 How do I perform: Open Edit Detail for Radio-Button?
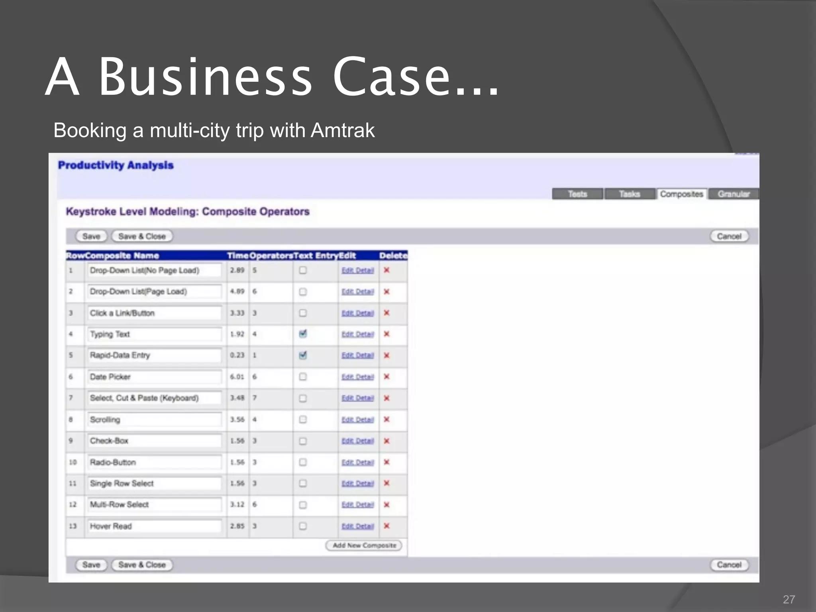coord(357,462)
